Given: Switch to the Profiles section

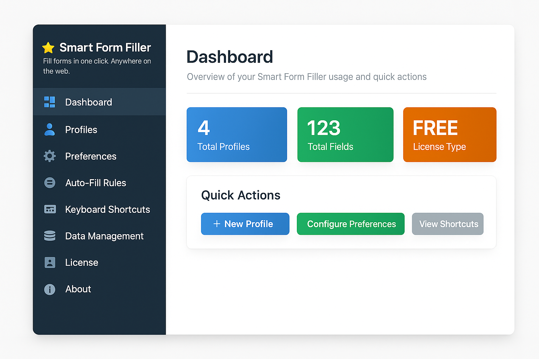Looking at the screenshot, I should point(81,130).
